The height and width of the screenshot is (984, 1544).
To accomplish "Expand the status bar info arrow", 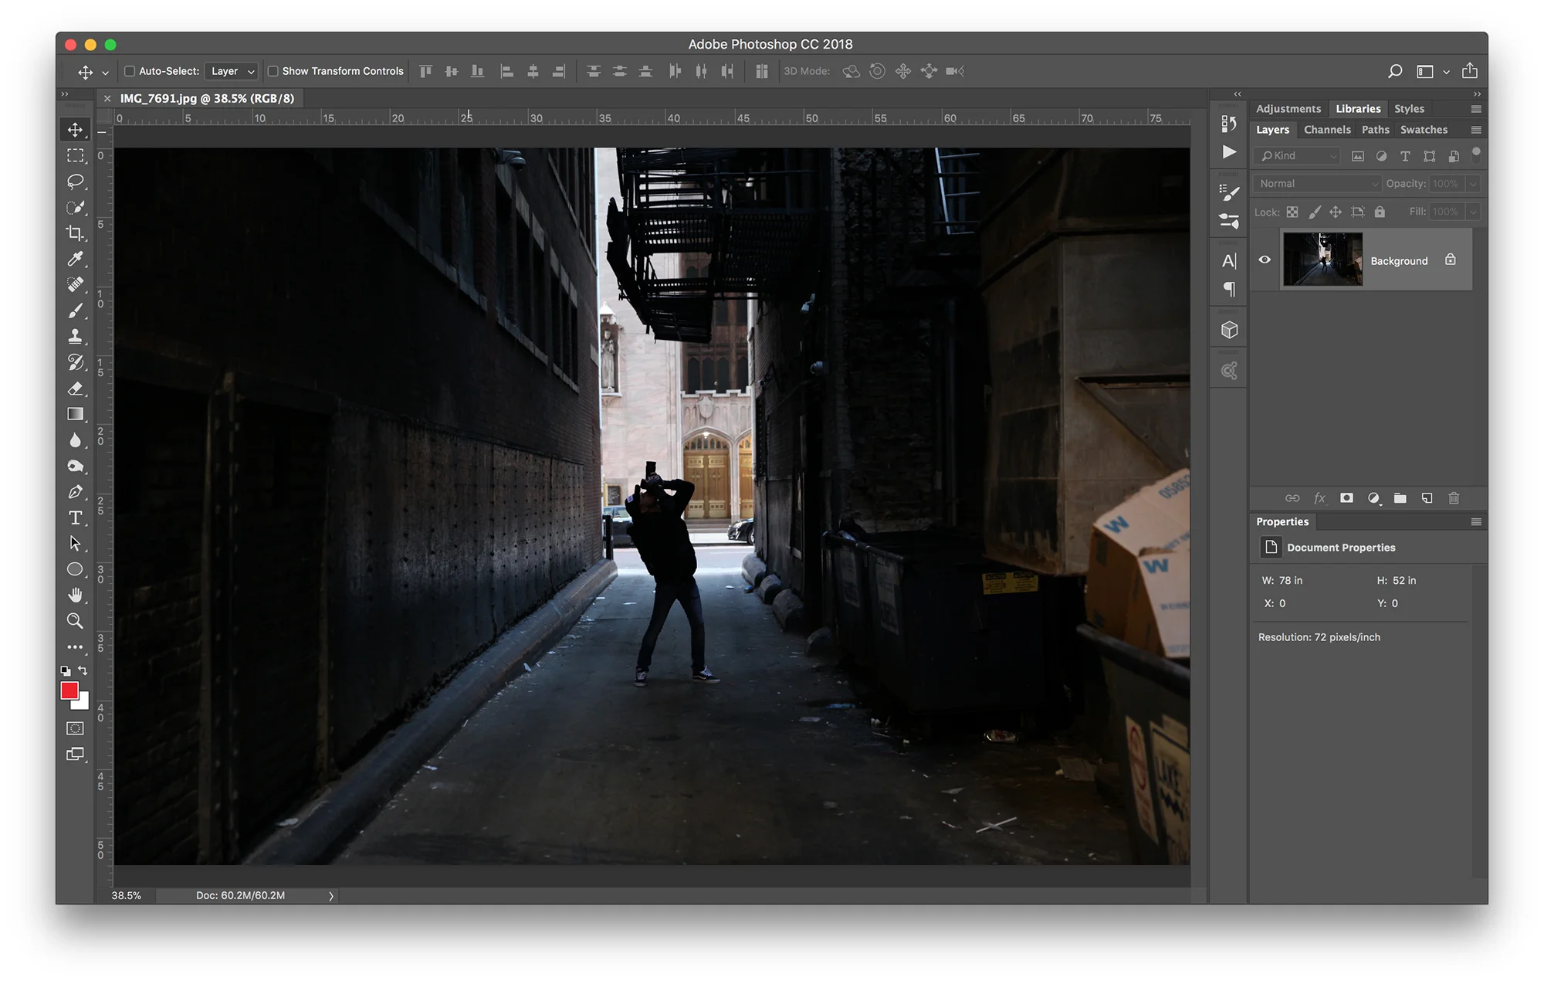I will [x=331, y=896].
